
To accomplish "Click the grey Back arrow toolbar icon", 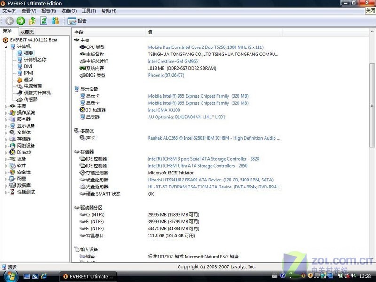I will point(9,21).
